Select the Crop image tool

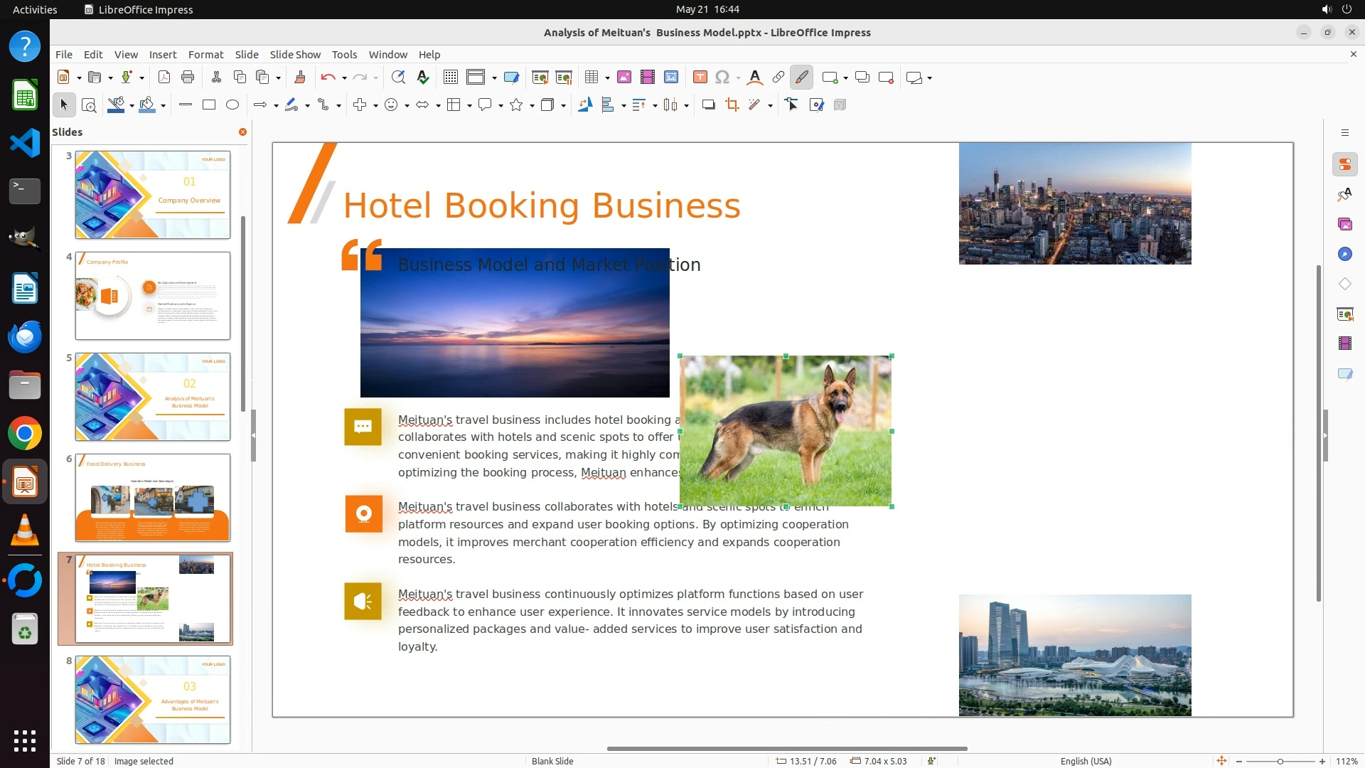732,105
